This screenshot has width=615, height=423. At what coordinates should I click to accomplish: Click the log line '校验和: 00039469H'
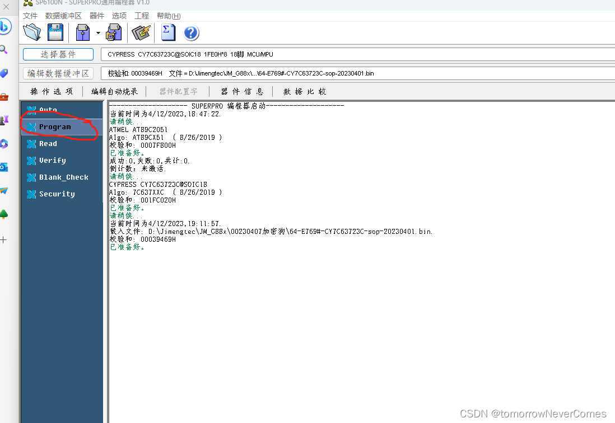(142, 239)
